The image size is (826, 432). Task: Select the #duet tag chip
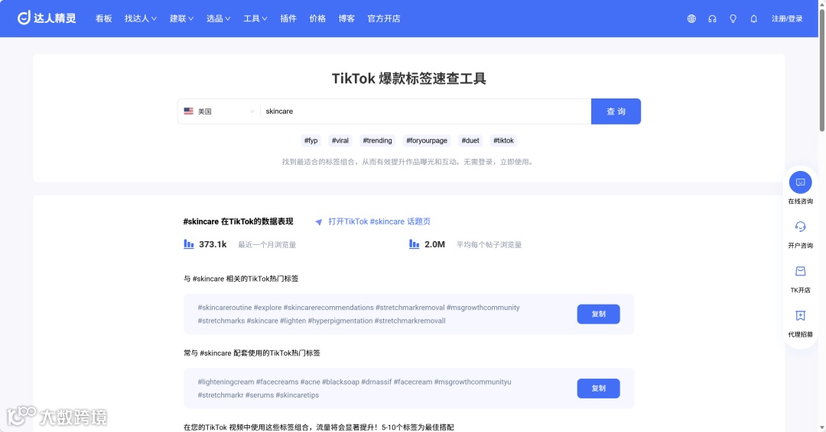click(470, 140)
